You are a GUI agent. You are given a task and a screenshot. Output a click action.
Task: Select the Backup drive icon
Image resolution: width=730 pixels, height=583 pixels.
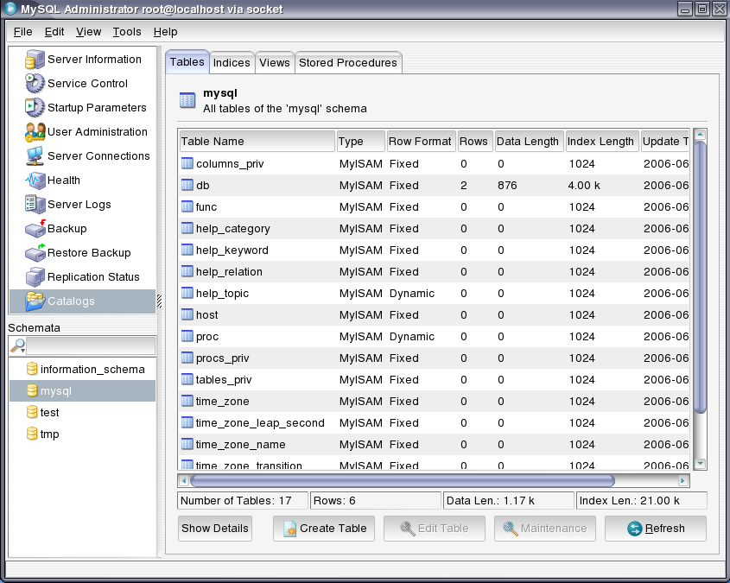[x=35, y=229]
